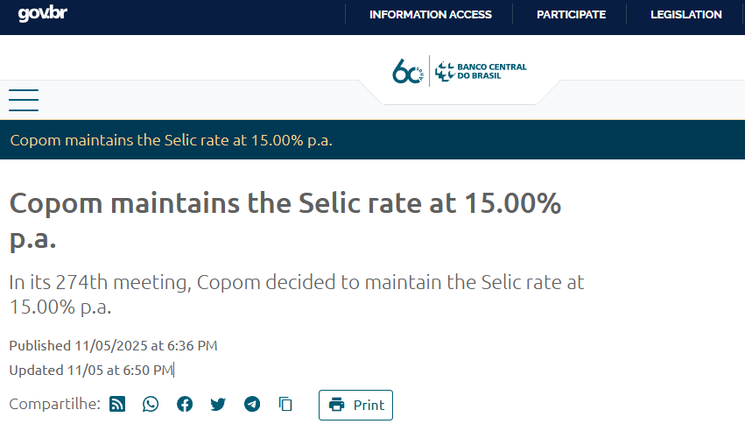Click the Updated 11/05 timestamp line
The image size is (745, 424).
[x=91, y=370]
